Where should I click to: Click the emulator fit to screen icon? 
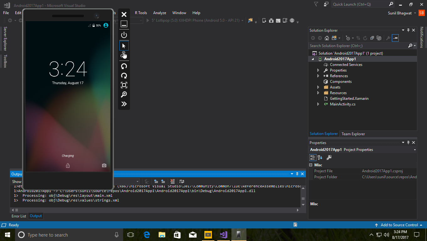(x=124, y=85)
